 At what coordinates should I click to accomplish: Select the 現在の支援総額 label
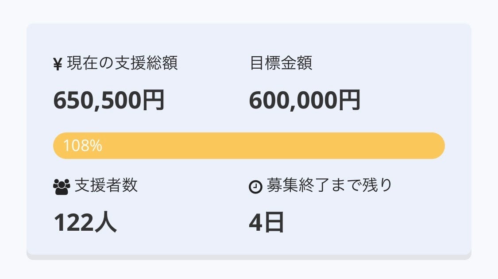(x=122, y=63)
